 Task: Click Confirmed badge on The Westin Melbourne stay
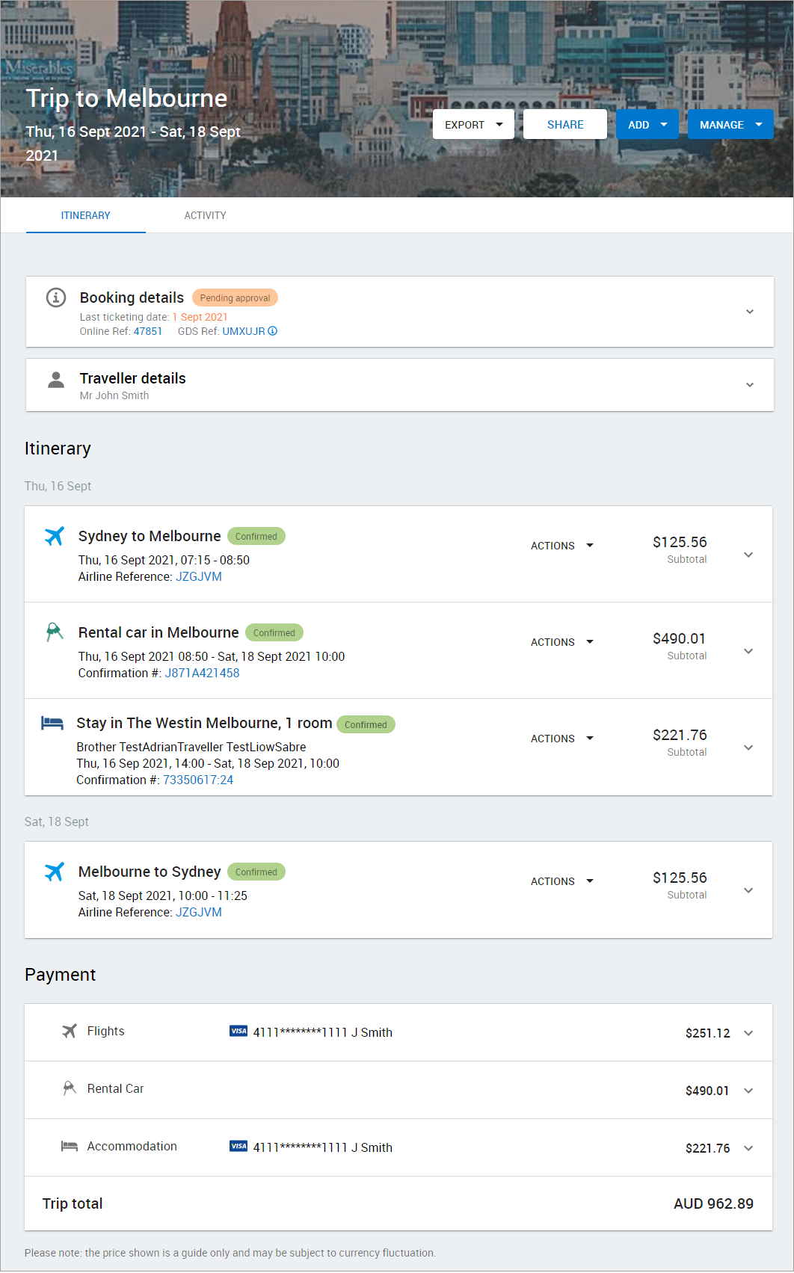click(x=366, y=724)
